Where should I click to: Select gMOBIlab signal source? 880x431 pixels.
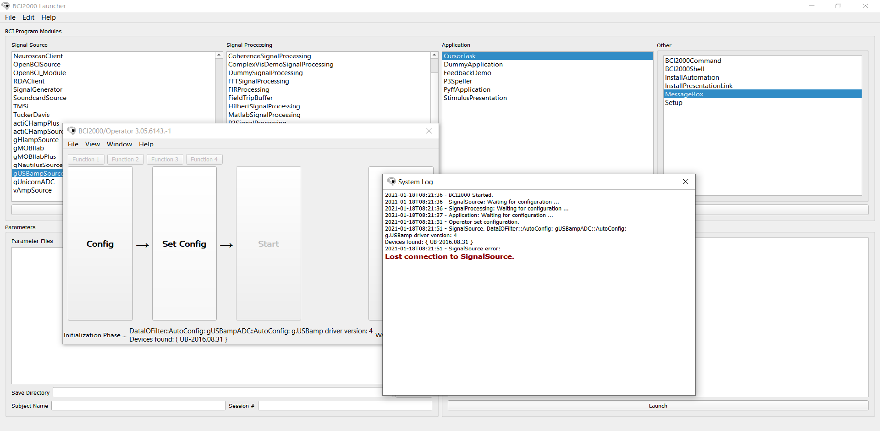pyautogui.click(x=28, y=148)
